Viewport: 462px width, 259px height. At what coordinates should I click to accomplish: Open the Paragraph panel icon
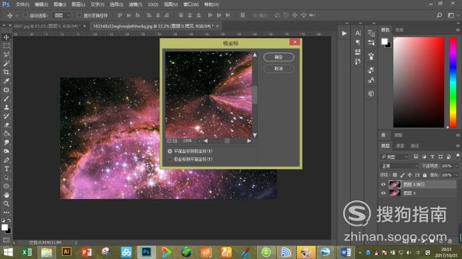point(358,43)
